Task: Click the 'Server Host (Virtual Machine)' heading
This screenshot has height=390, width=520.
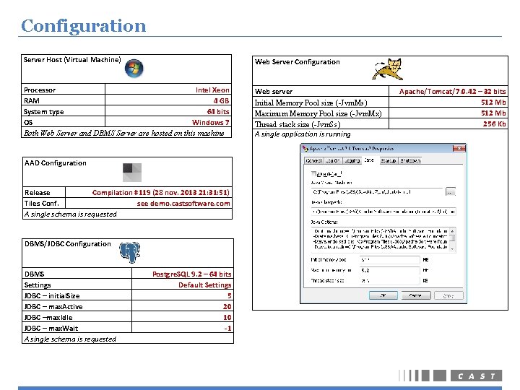Action: 72,60
